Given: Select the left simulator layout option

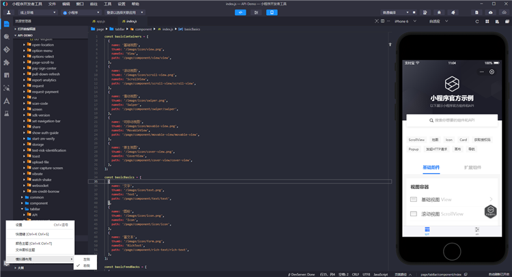Looking at the screenshot, I should [86, 259].
